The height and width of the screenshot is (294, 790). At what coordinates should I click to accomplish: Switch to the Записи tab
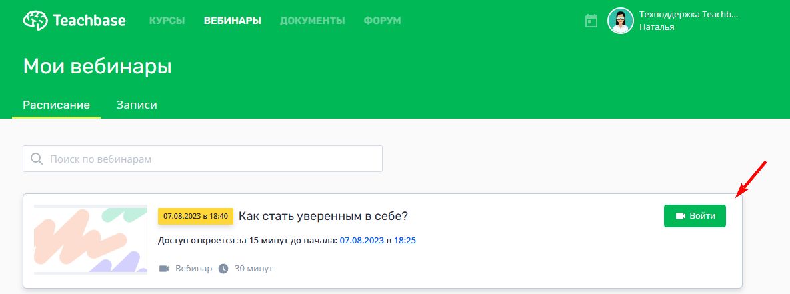point(137,105)
